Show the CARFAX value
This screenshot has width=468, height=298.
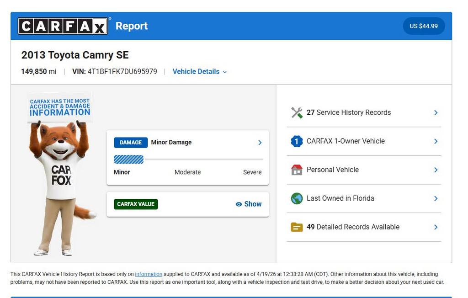point(249,204)
